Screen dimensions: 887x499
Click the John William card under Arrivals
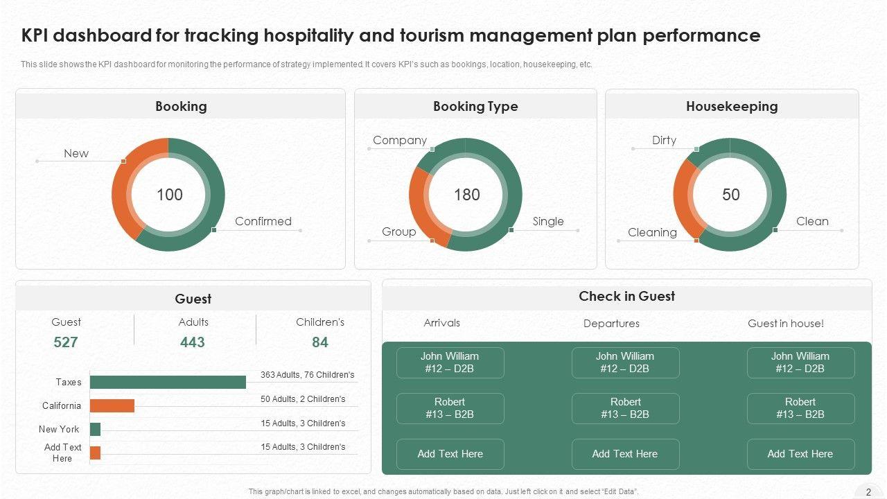(450, 362)
